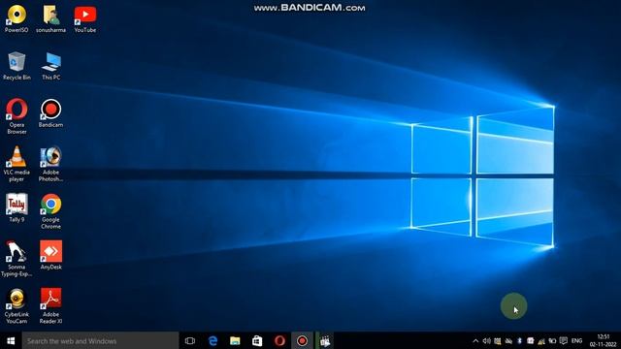Open the network signal tray icon
Viewport: 621px width, 349px height.
(x=541, y=340)
